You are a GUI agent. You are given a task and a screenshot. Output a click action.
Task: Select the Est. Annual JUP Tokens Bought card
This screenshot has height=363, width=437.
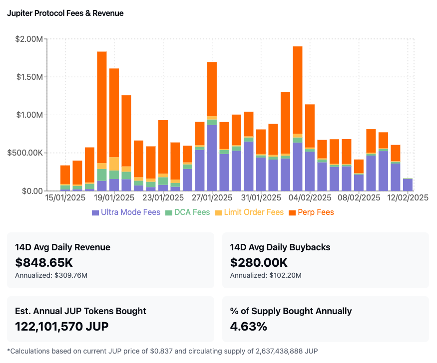(x=110, y=319)
